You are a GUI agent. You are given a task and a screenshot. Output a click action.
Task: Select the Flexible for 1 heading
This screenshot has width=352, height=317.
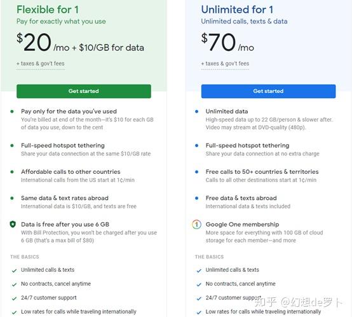coord(48,10)
